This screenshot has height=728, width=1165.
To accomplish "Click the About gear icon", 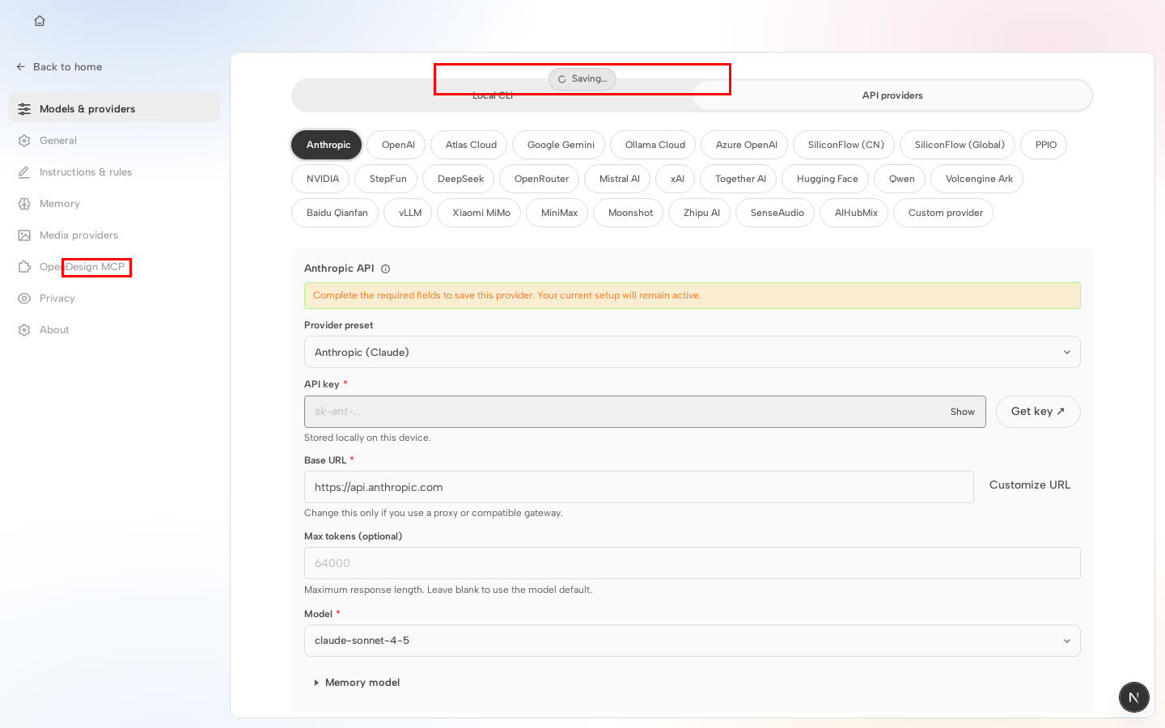I will [24, 330].
